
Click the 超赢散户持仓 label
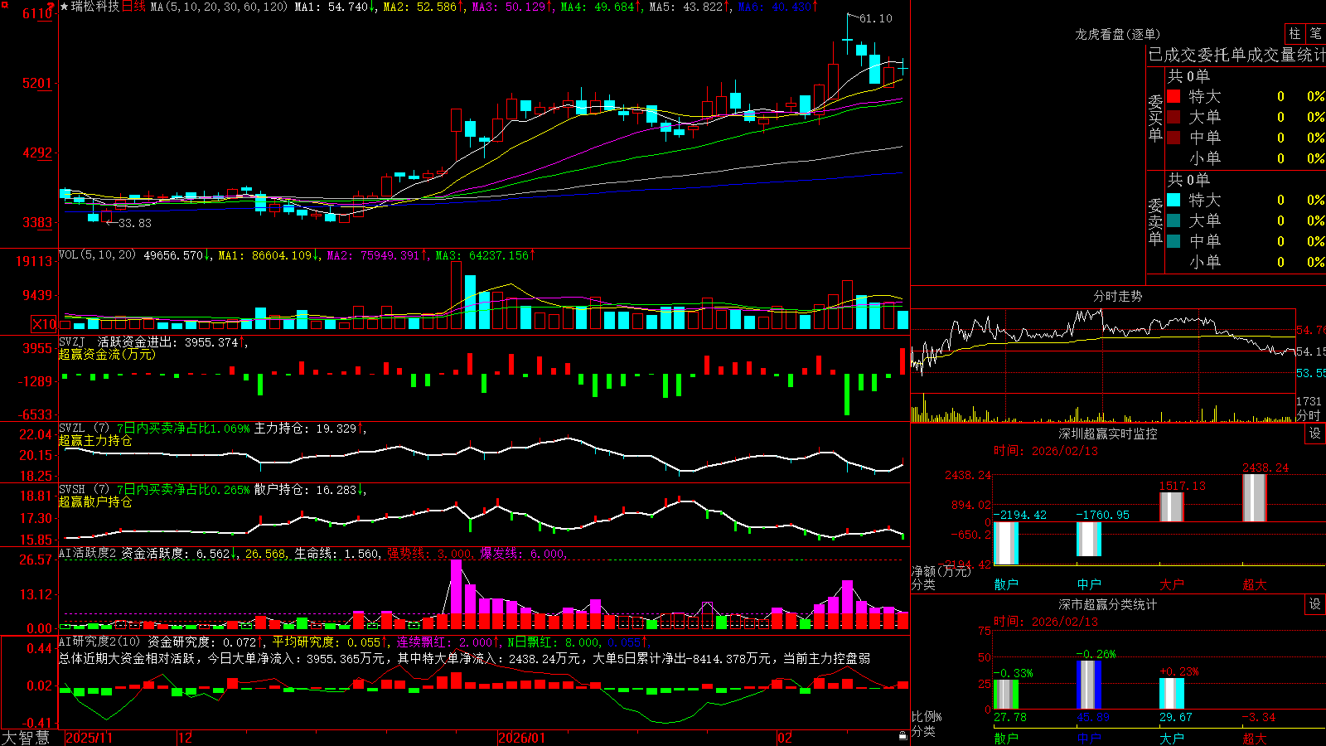[95, 501]
